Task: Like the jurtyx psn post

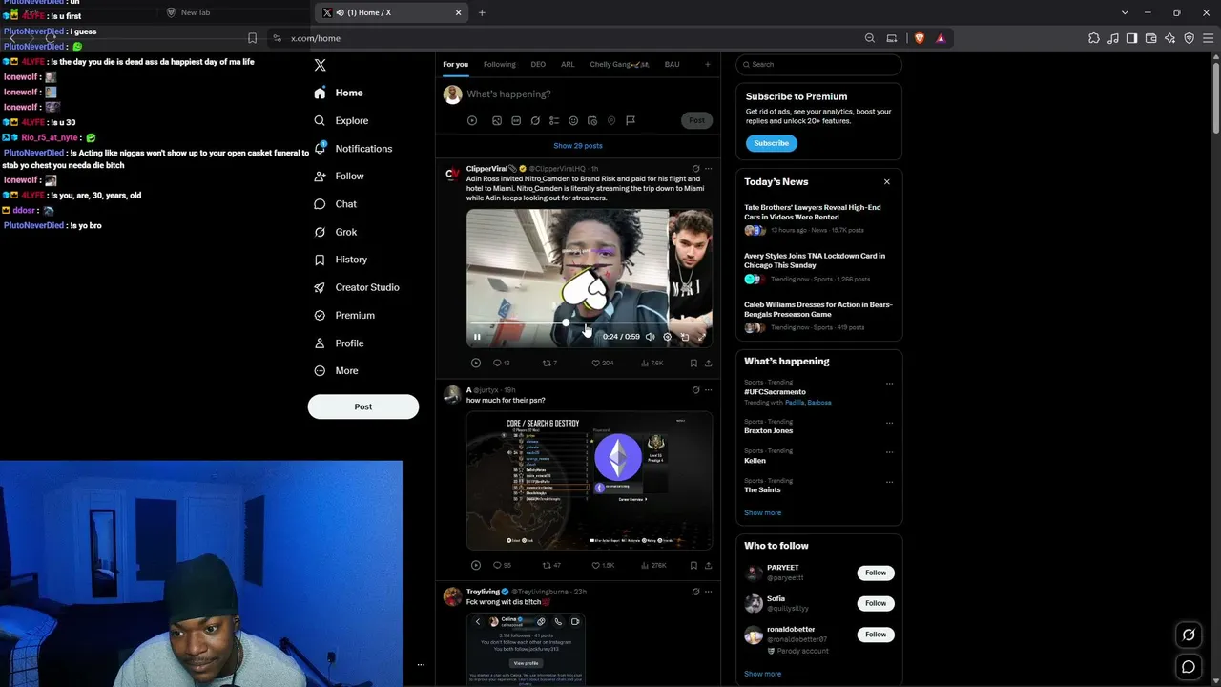Action: [603, 566]
